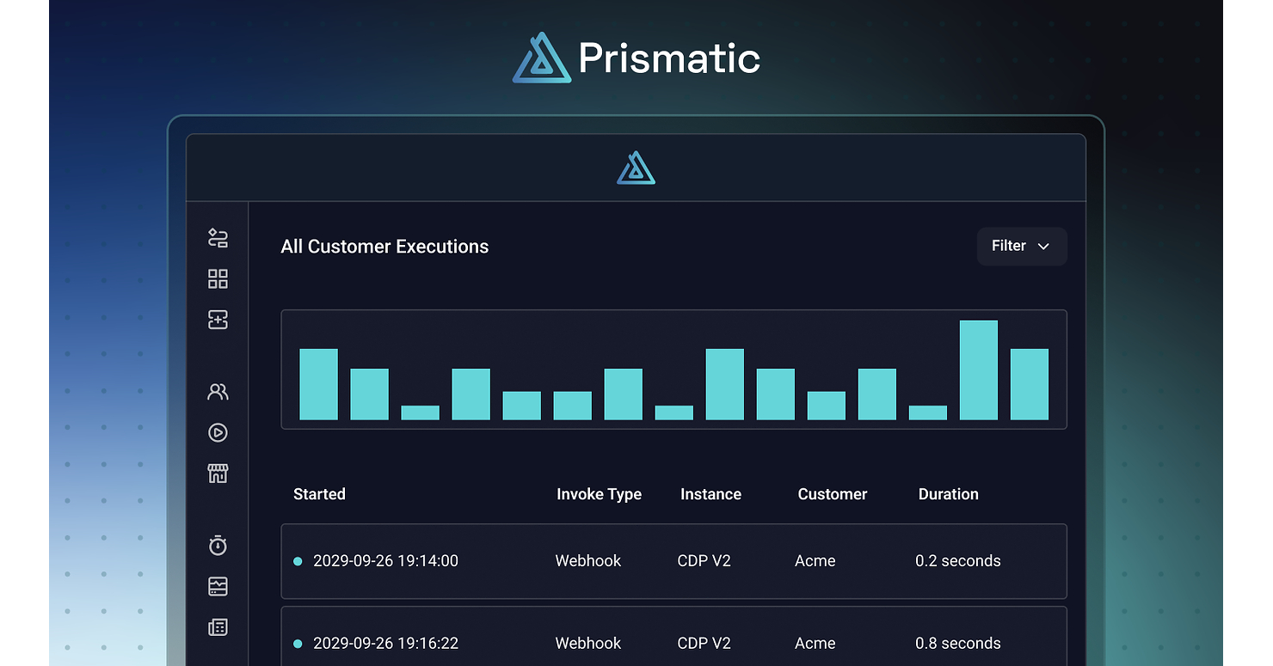Click the Instance column header
1273x666 pixels.
pos(710,494)
